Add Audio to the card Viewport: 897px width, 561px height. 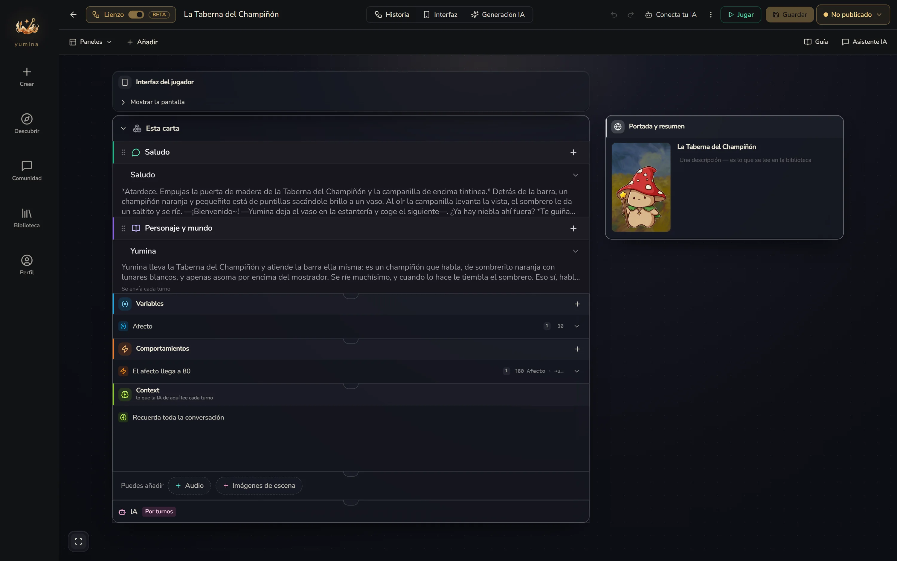pyautogui.click(x=189, y=485)
